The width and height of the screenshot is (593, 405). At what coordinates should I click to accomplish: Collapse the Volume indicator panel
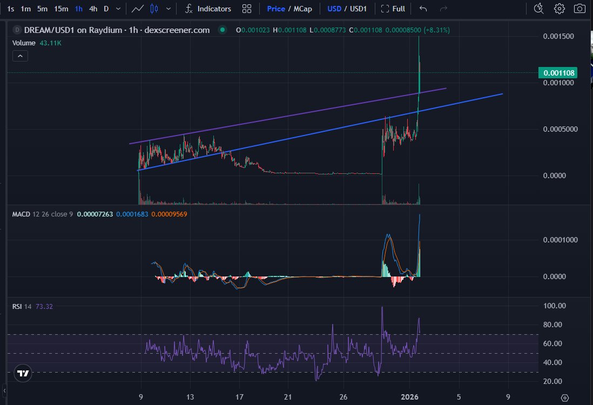click(20, 56)
